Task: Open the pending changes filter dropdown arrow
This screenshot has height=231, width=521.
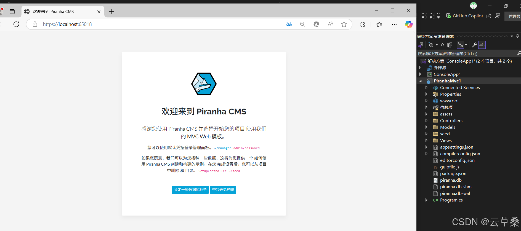Action: click(437, 45)
